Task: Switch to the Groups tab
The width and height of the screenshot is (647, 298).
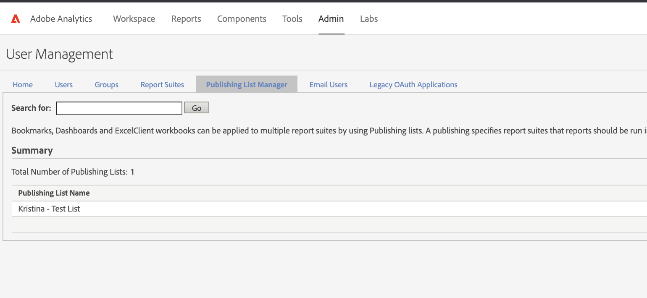Action: pyautogui.click(x=107, y=84)
